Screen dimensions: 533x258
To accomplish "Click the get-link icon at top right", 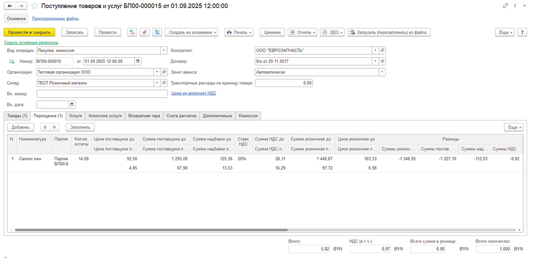I will (505, 6).
